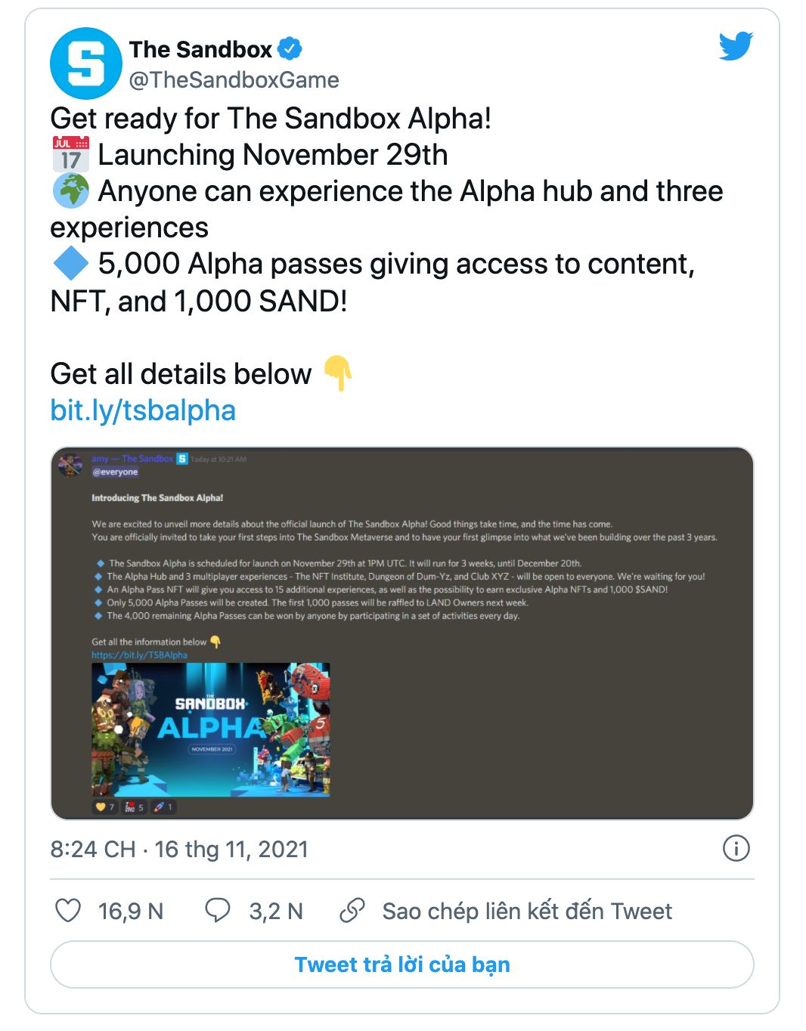806x1031 pixels.
Task: Click the blue verified badge
Action: (290, 49)
